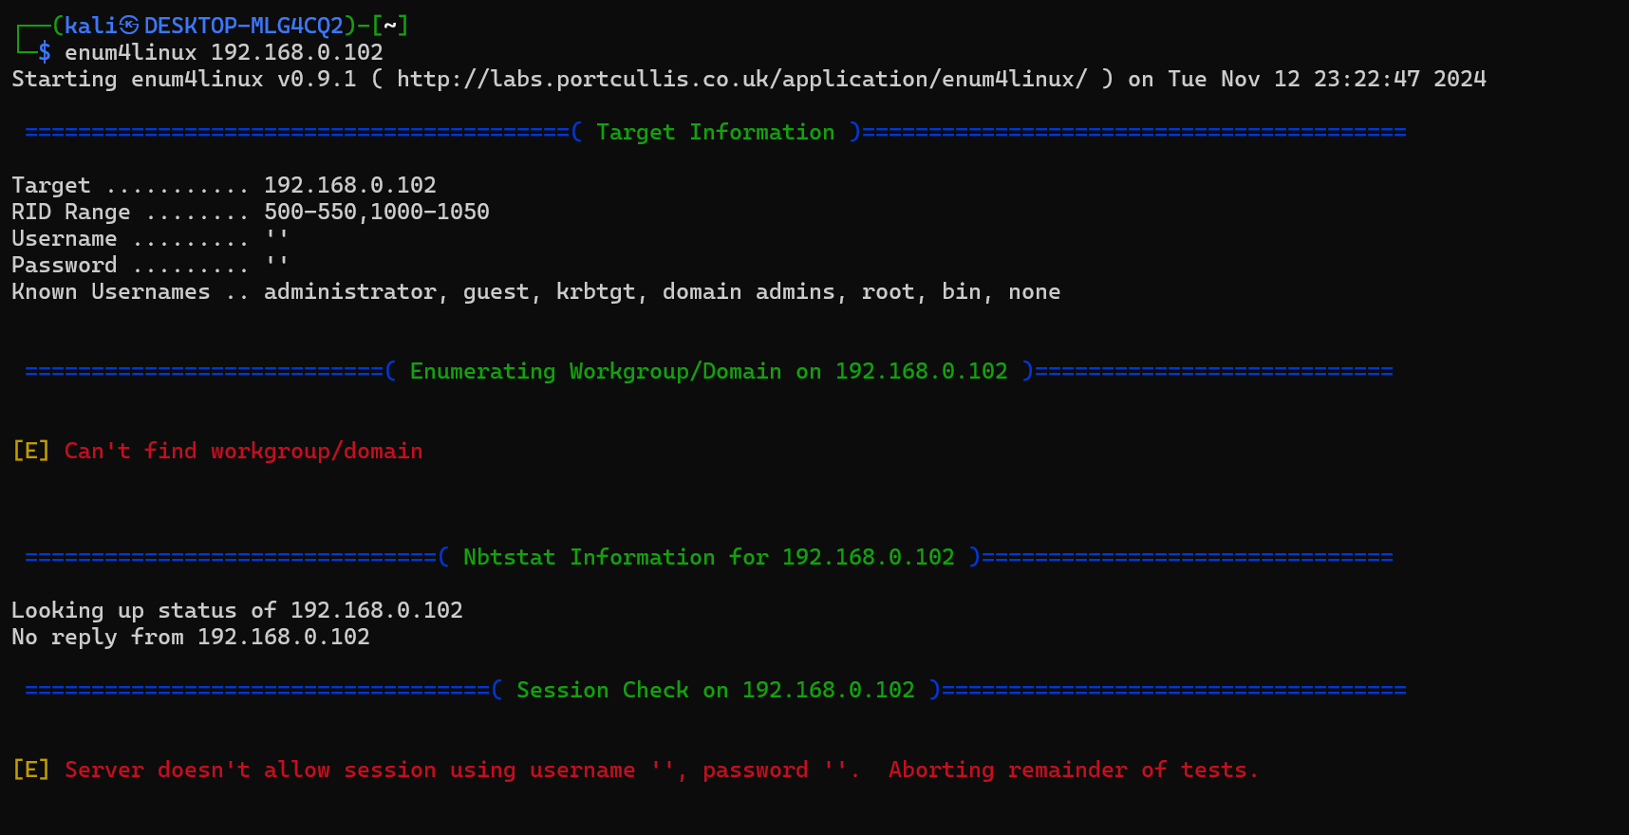Viewport: 1629px width, 835px height.
Task: Click the 'krbtgt' known username
Action: tap(596, 292)
